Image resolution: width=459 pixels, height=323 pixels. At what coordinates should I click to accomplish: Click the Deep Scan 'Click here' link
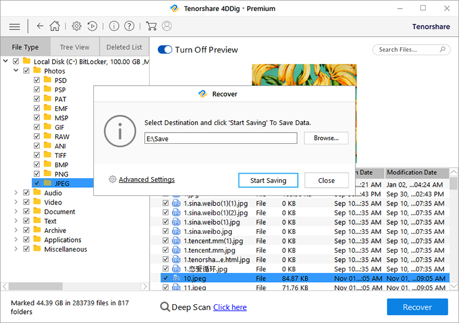230,307
